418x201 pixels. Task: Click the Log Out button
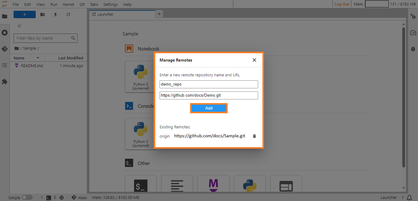pyautogui.click(x=342, y=4)
